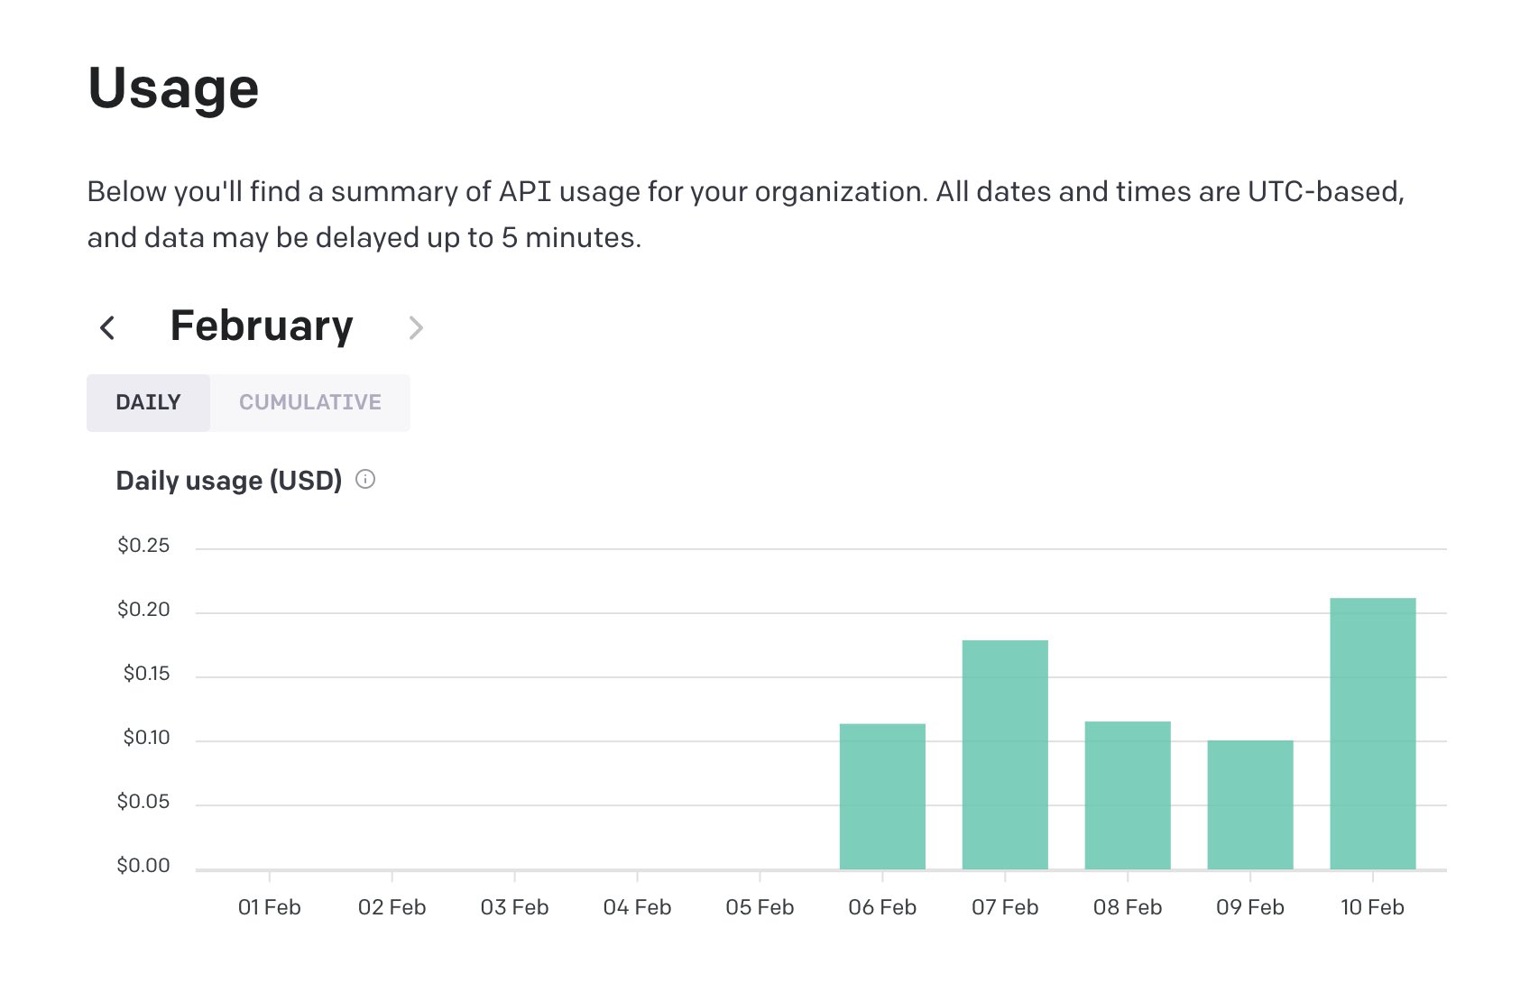Select the usage bar for 10 Feb
The image size is (1539, 992).
[1373, 730]
